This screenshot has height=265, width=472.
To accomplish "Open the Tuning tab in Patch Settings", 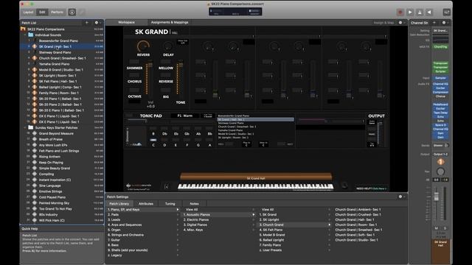I will [170, 204].
